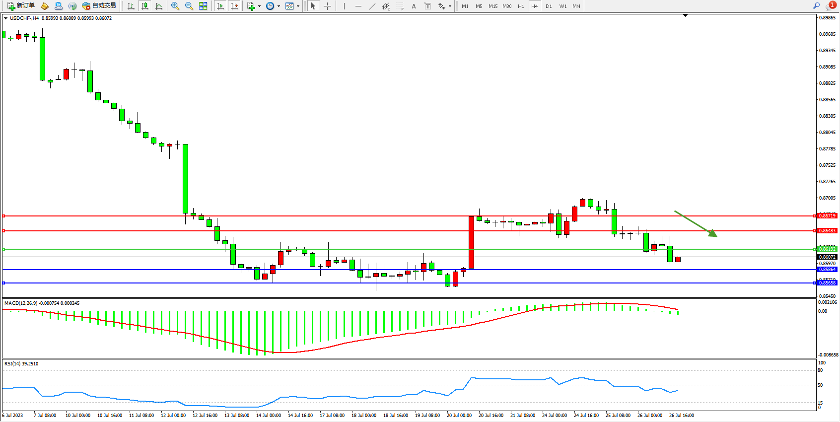Pick the draw trendline tool
The height and width of the screenshot is (422, 840).
[x=372, y=6]
